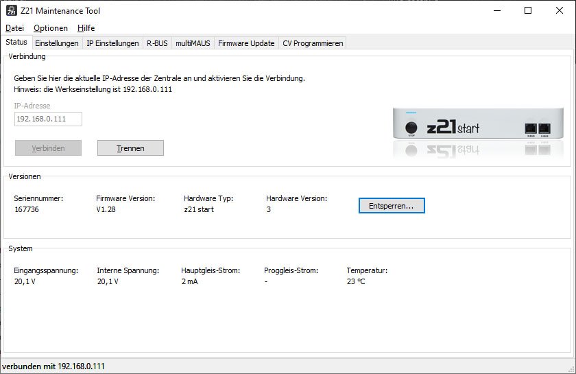
Task: Click the Hauptgleis-Strom value 2 mA
Action: [189, 281]
